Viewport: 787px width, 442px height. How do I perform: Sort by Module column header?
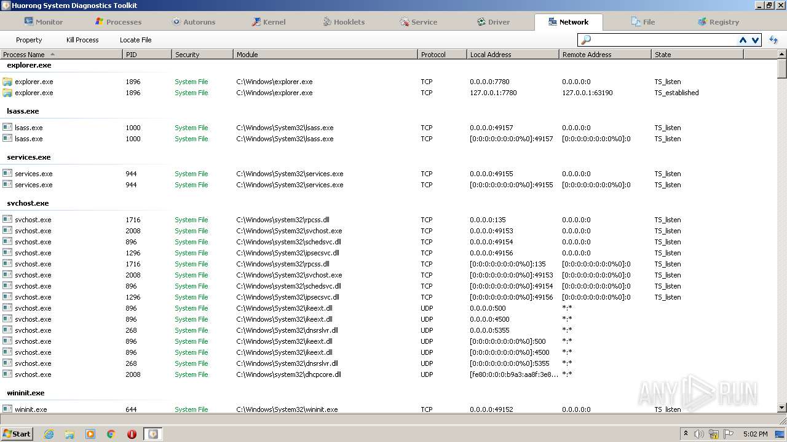[325, 55]
